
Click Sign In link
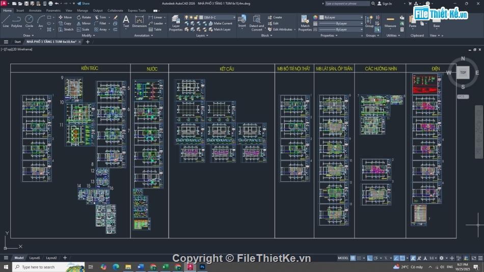[x=387, y=4]
